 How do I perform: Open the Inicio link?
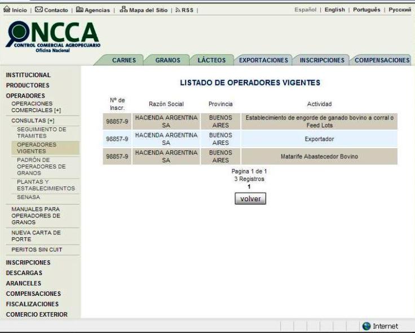19,10
